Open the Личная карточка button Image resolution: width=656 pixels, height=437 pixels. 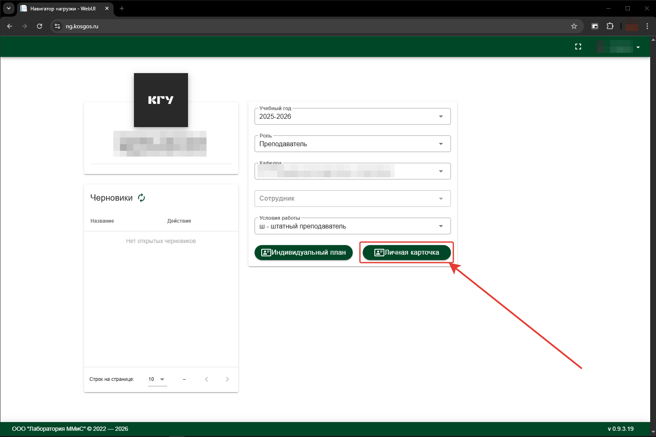point(406,253)
